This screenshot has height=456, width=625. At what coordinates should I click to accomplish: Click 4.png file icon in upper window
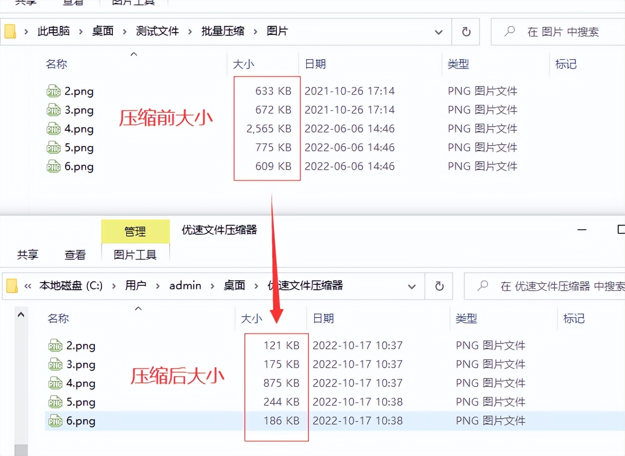pyautogui.click(x=54, y=129)
